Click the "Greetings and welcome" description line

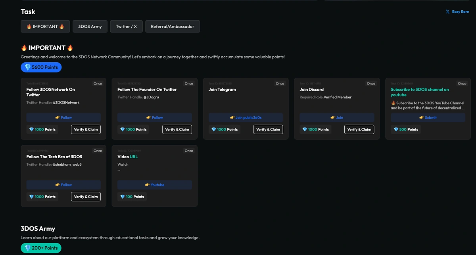tap(153, 57)
